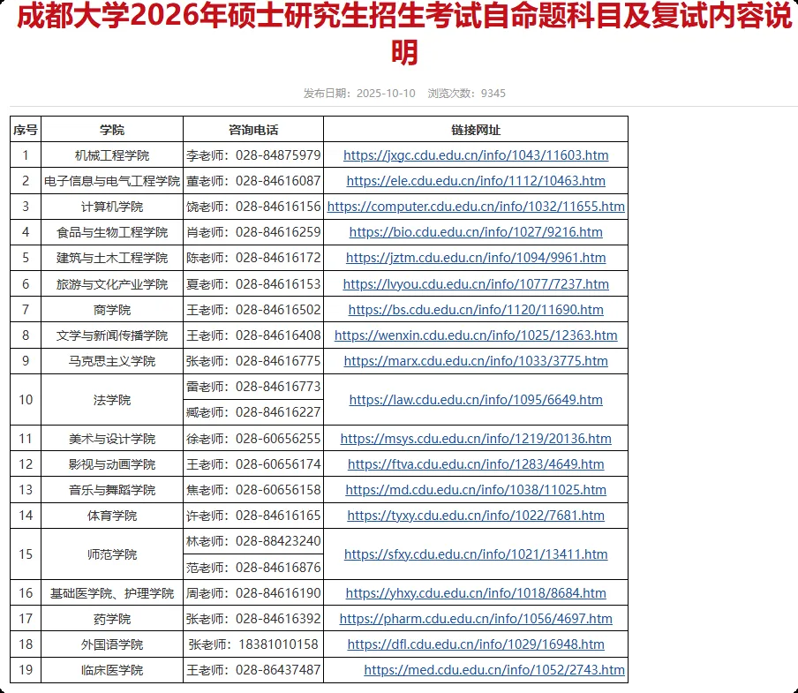Select the 药学院 cell
798x693 pixels.
[112, 619]
